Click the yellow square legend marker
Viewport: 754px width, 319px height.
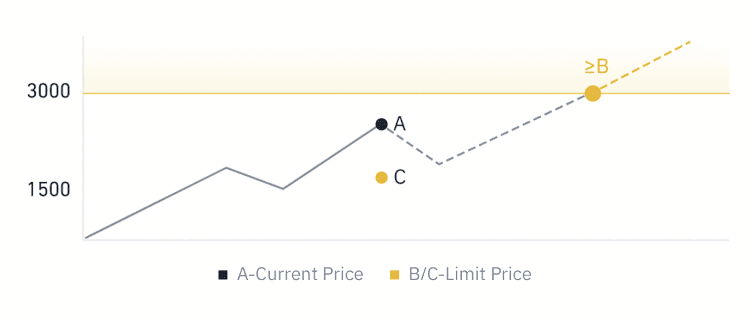coord(395,275)
